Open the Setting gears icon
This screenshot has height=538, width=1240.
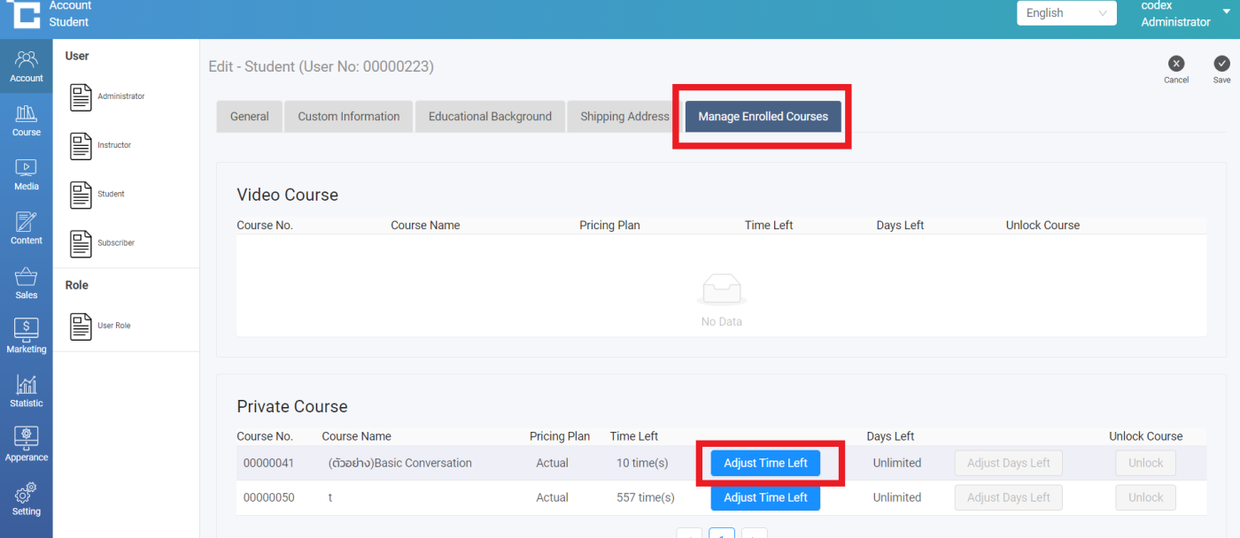[26, 499]
